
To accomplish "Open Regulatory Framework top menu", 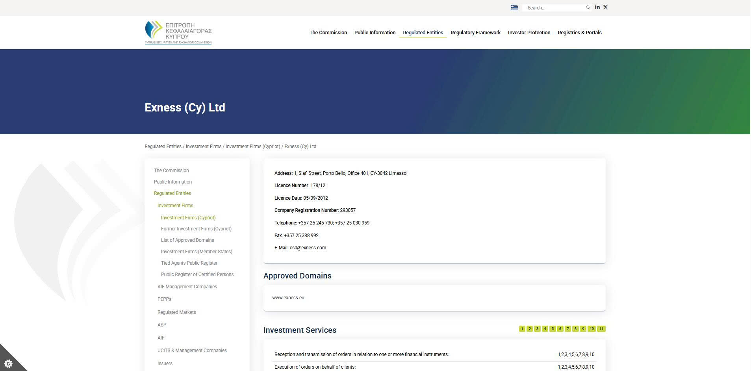I will pos(475,33).
